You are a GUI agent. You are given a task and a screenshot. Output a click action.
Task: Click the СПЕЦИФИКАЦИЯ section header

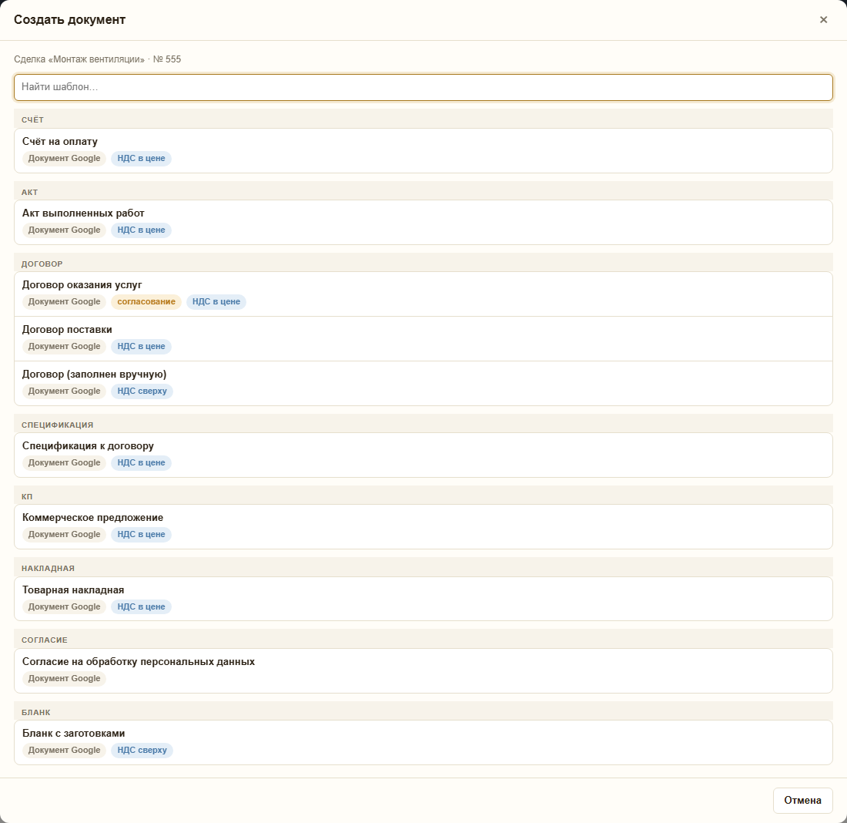pos(423,425)
